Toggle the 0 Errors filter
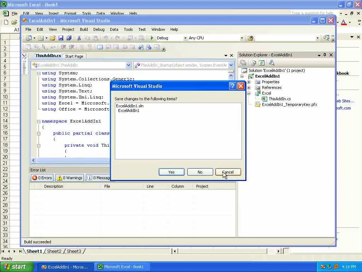362x272 pixels. [x=42, y=178]
